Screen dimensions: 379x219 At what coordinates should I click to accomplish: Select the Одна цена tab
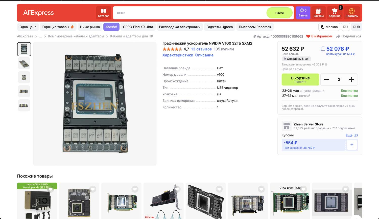click(28, 27)
